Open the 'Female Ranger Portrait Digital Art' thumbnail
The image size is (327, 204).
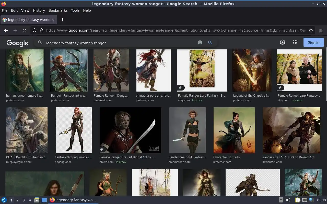click(130, 130)
